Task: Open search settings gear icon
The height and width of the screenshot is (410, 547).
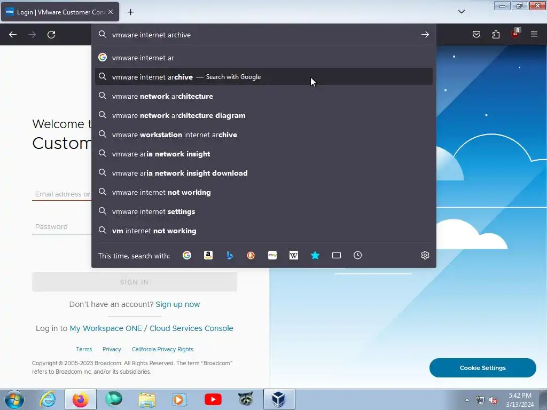Action: pyautogui.click(x=425, y=255)
